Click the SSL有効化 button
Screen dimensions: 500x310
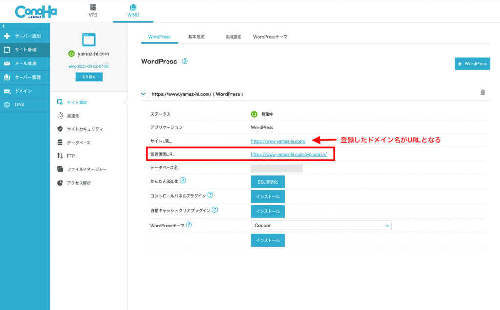pyautogui.click(x=268, y=182)
